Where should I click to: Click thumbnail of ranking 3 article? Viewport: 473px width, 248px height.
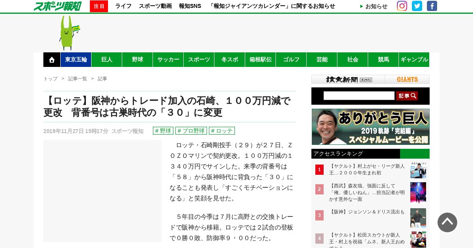pos(418,218)
